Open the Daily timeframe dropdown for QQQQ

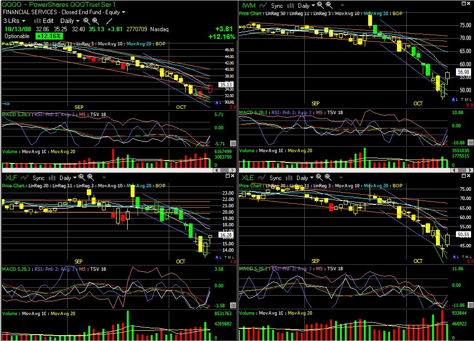(70, 21)
